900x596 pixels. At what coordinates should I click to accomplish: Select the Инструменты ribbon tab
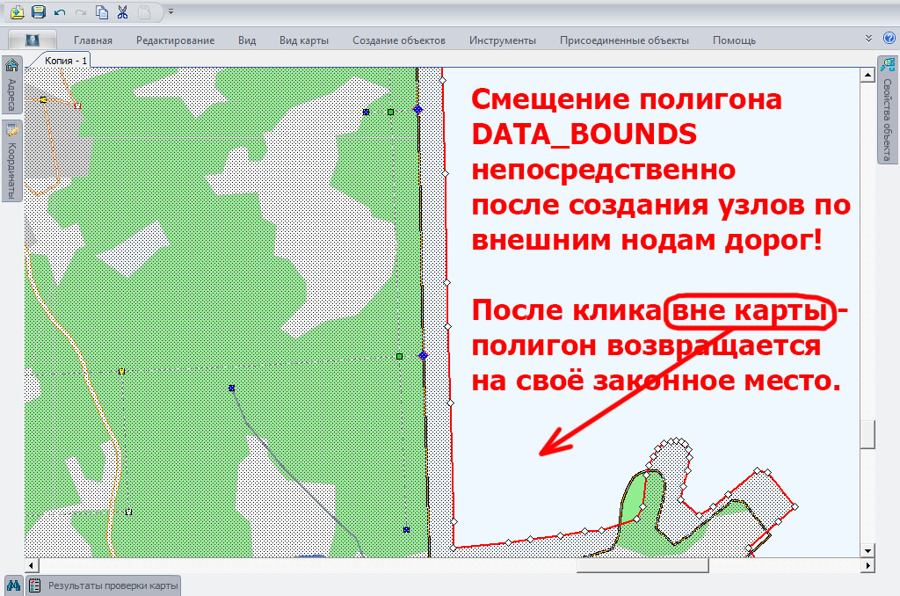point(502,40)
